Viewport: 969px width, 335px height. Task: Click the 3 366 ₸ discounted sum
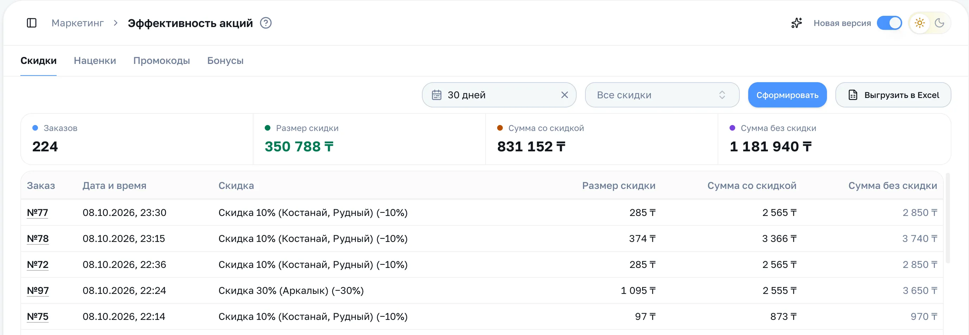coord(779,238)
